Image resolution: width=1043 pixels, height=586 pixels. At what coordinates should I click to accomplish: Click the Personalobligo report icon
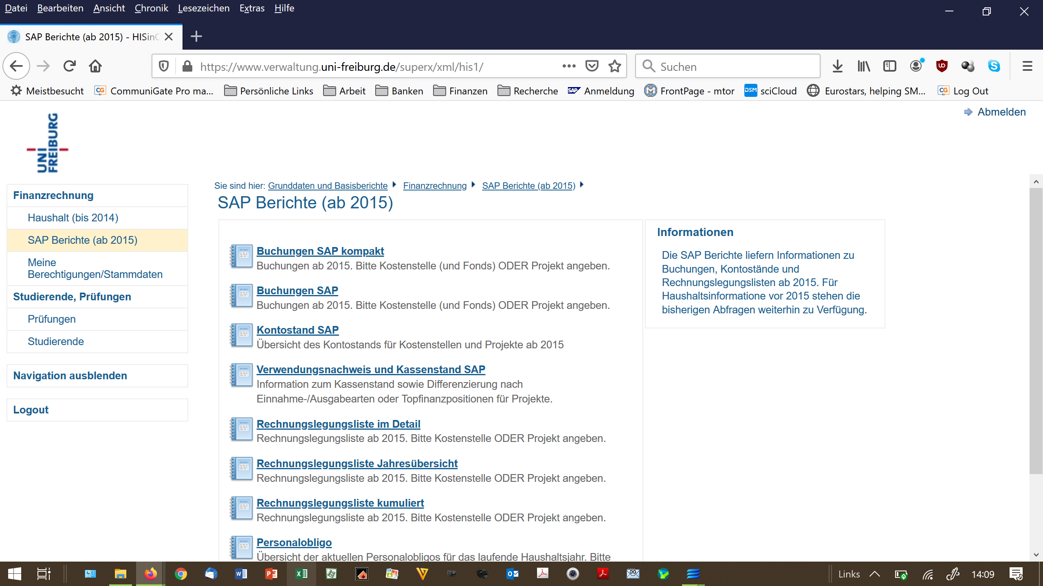(x=242, y=548)
